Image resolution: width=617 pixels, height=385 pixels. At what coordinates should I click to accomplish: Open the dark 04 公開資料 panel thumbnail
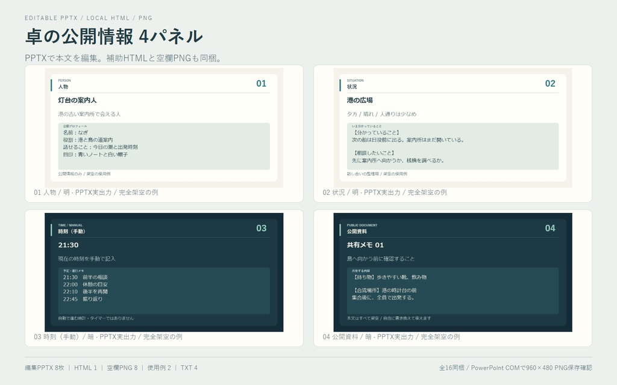453,273
